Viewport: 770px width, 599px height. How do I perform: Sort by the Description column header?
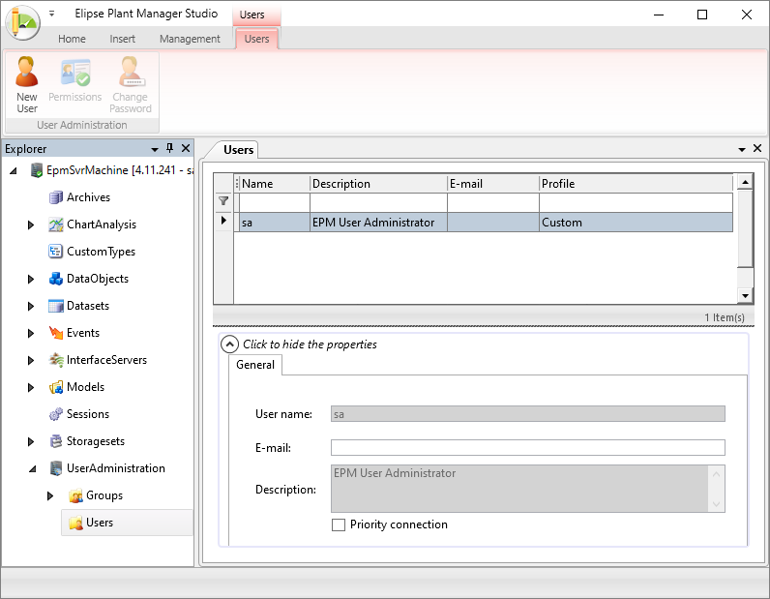(378, 183)
